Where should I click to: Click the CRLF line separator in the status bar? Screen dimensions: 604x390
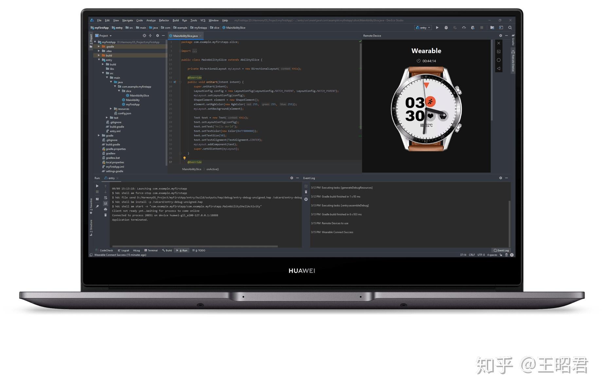coord(471,255)
